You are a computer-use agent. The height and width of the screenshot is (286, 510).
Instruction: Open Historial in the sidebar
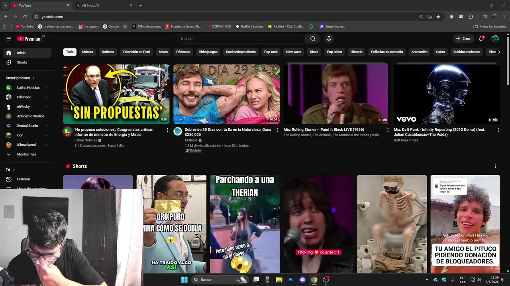click(x=27, y=179)
